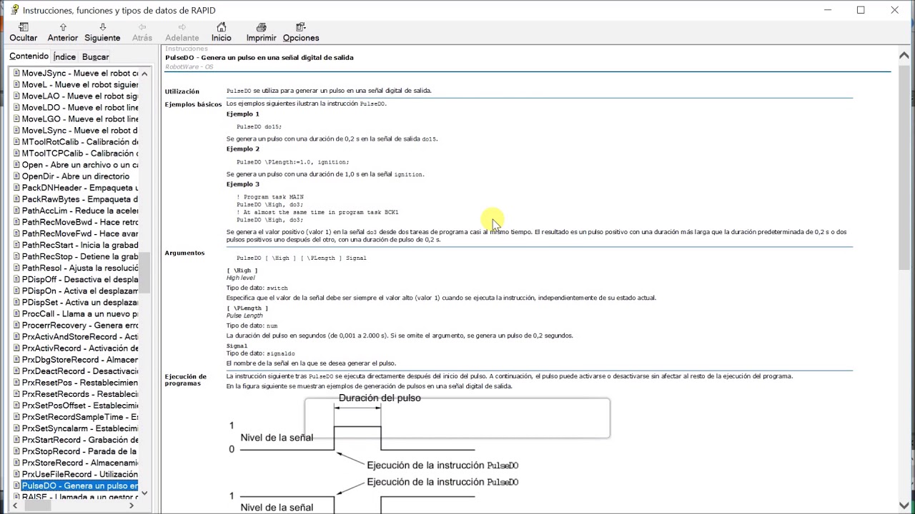Screen dimensions: 915x514
Task: Click the page icon beside PrxSetSyncalarm
Action: tap(16, 428)
